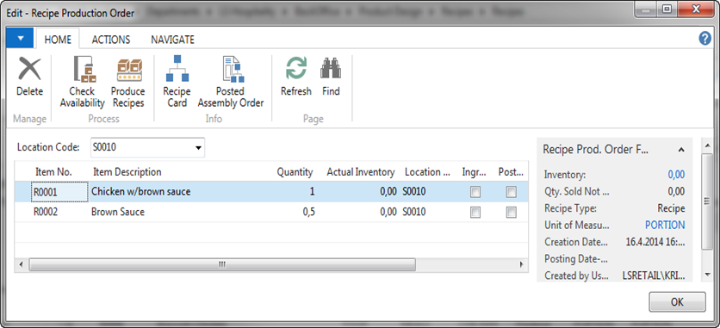Select item number R0002 cell
Image resolution: width=720 pixels, height=328 pixels.
(x=59, y=212)
